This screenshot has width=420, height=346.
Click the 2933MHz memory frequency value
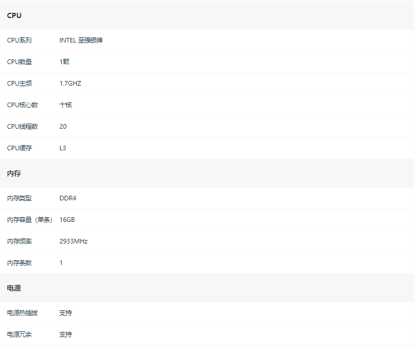click(73, 241)
